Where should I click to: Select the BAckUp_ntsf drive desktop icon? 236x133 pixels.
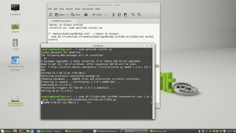point(15,100)
